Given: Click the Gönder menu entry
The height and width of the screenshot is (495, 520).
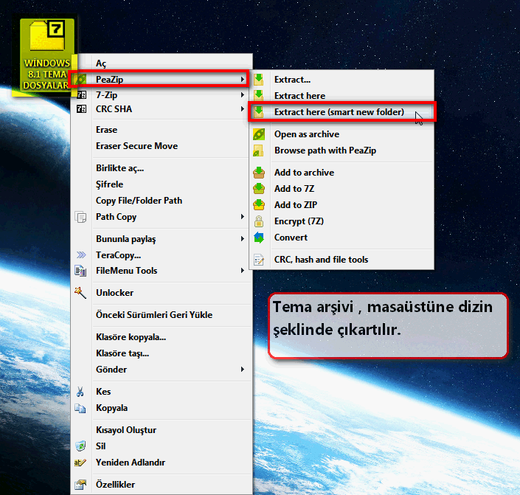Looking at the screenshot, I should click(x=162, y=370).
